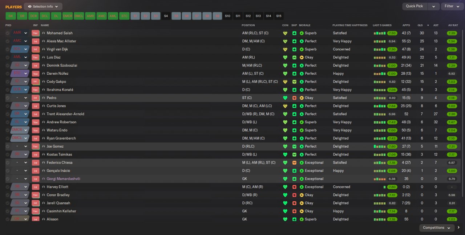Select the S10 substitute slot
465x235 pixels.
pyautogui.click(x=227, y=16)
